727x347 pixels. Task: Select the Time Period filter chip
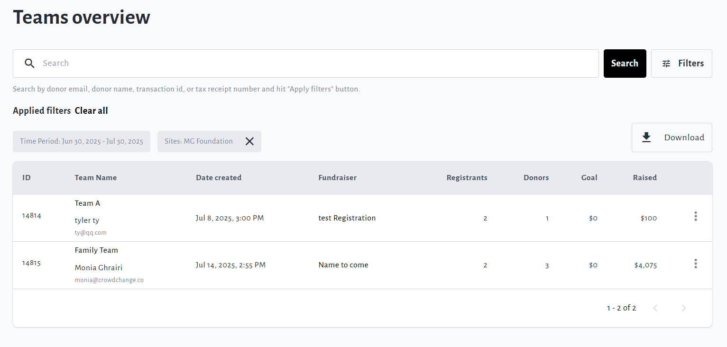(82, 141)
